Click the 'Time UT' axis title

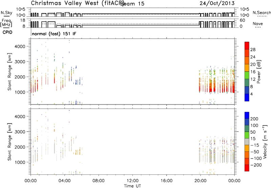132,186
